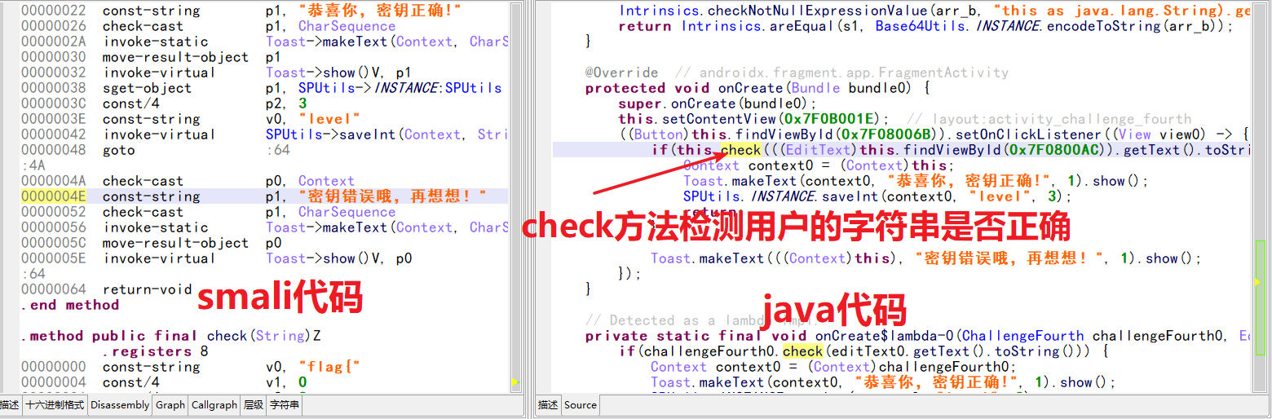Open the 描述 tab beside 十六进制格式
Viewport: 1272px width, 419px height.
click(10, 404)
